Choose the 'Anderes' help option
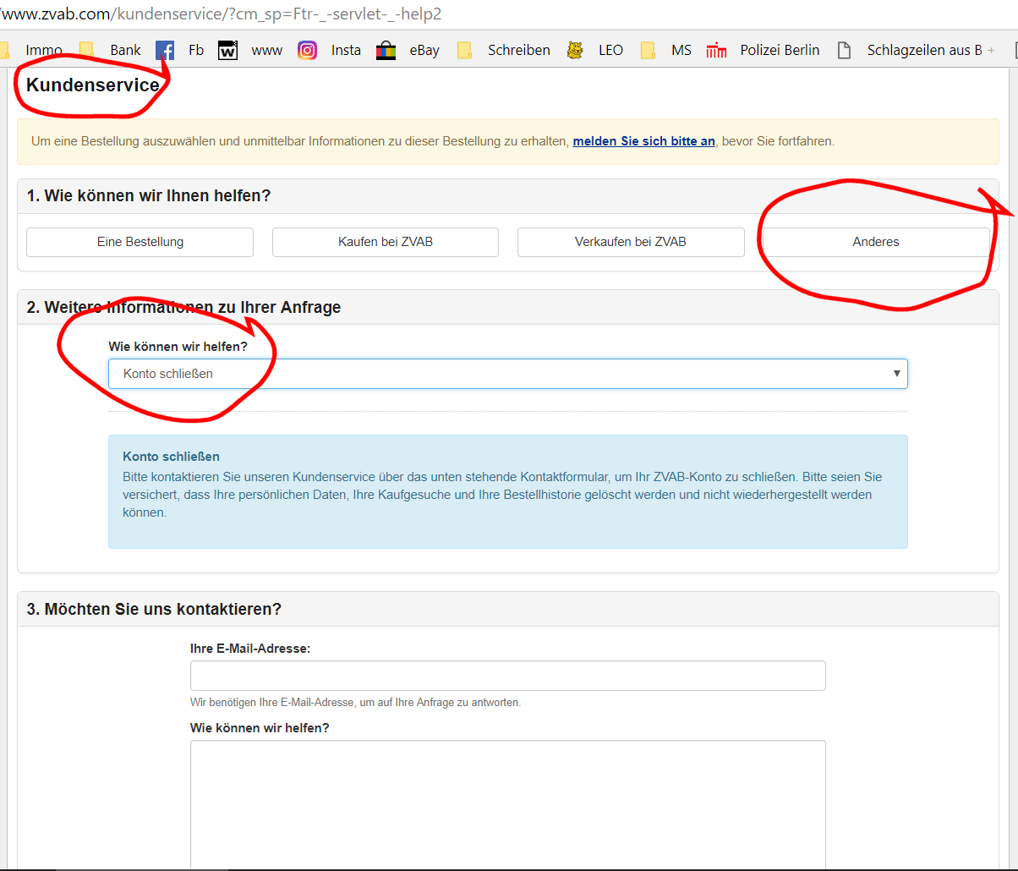1018x871 pixels. 876,242
